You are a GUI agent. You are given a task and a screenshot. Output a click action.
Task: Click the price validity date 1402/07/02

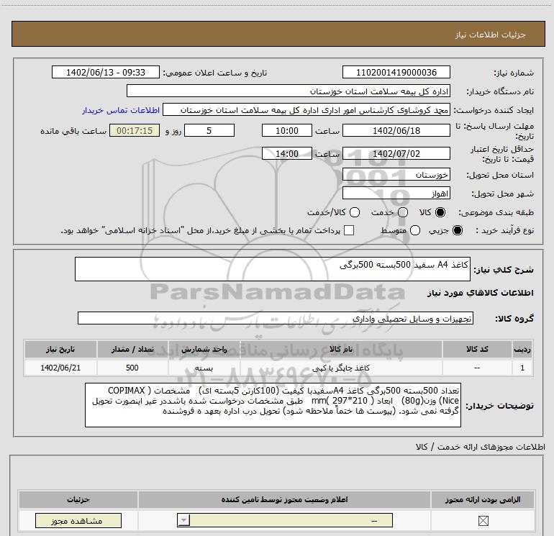pos(396,153)
